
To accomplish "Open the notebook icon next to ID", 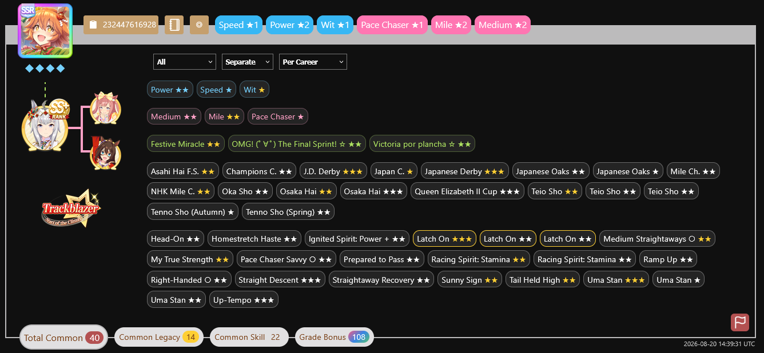I will click(174, 25).
